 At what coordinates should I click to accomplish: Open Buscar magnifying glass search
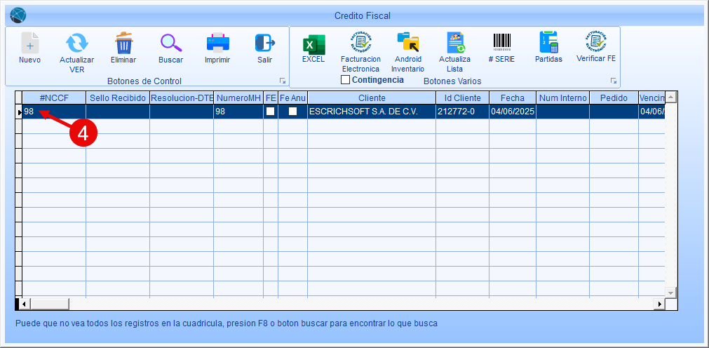[170, 44]
